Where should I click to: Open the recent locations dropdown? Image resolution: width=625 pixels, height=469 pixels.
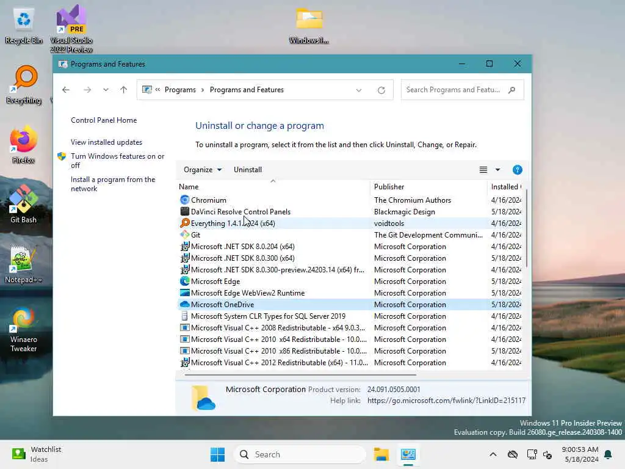(106, 90)
